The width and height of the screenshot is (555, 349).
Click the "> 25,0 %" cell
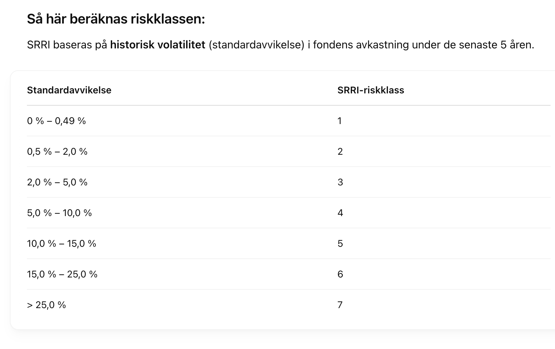46,305
